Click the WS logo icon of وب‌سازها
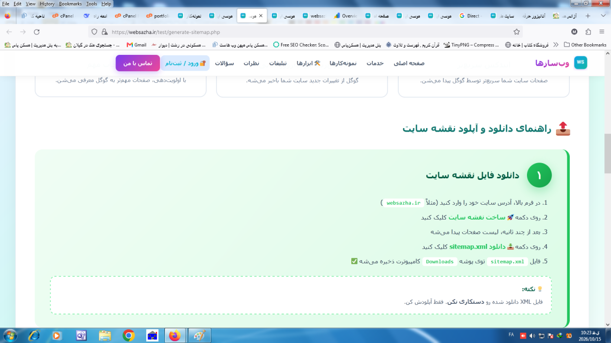 pyautogui.click(x=580, y=63)
